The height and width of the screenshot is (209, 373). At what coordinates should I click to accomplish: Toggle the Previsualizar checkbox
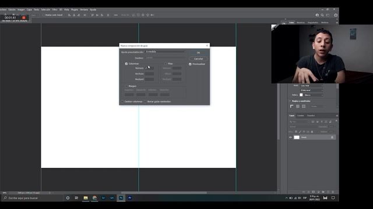(190, 64)
